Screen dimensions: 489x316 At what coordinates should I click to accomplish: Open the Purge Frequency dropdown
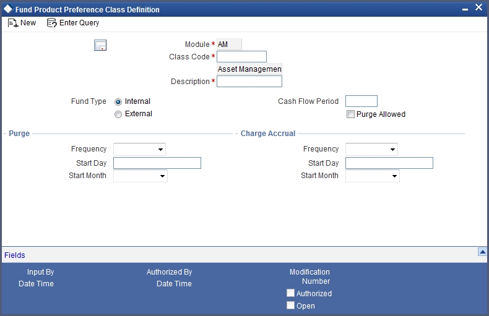pos(139,149)
